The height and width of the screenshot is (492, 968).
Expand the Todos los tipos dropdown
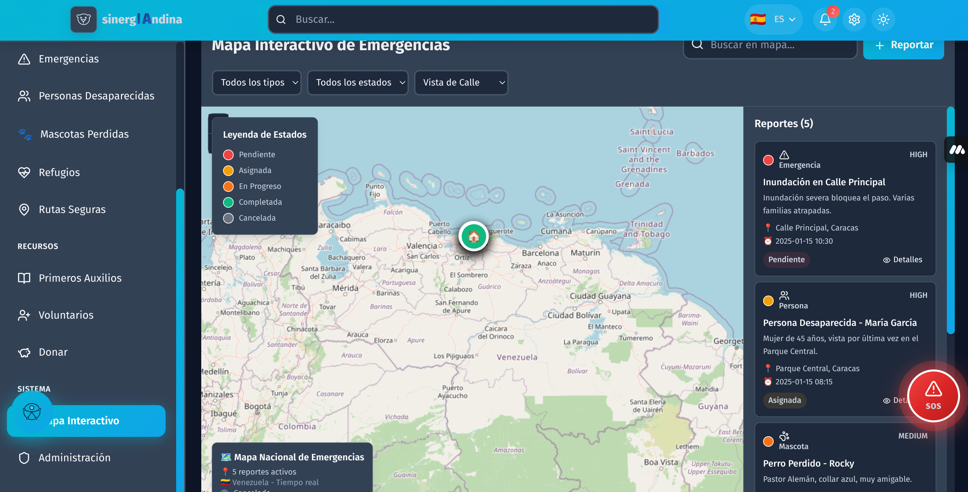257,83
